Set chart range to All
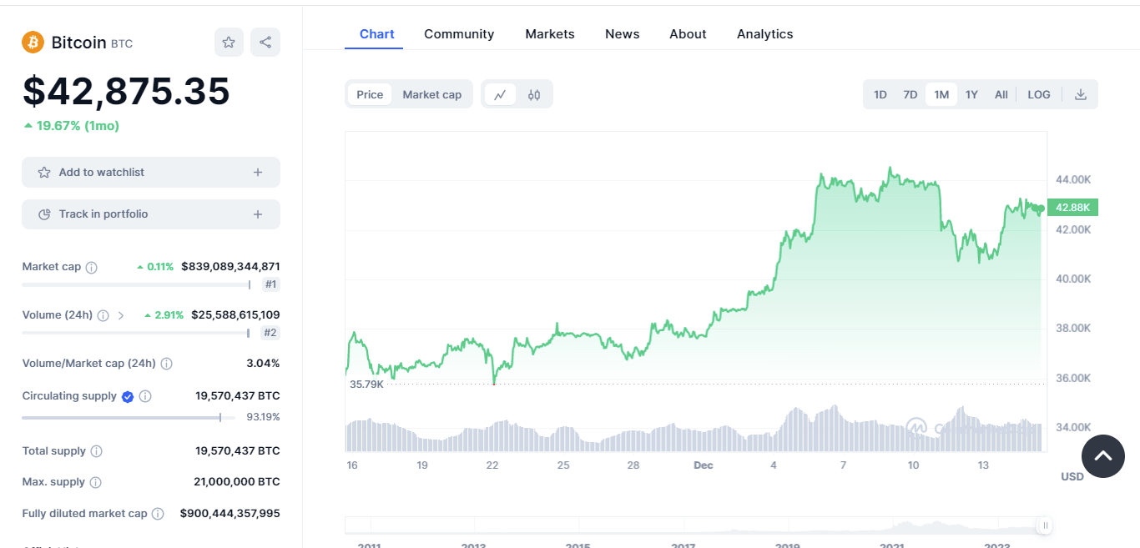 click(x=1001, y=94)
